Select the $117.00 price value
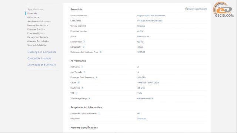The height and width of the screenshot is (133, 237). click(x=141, y=52)
